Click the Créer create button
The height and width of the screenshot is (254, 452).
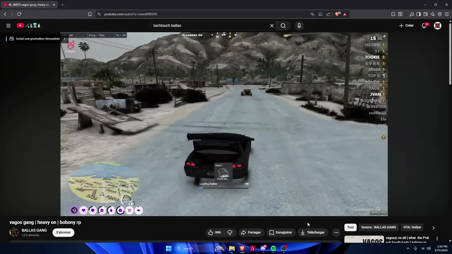tap(406, 25)
